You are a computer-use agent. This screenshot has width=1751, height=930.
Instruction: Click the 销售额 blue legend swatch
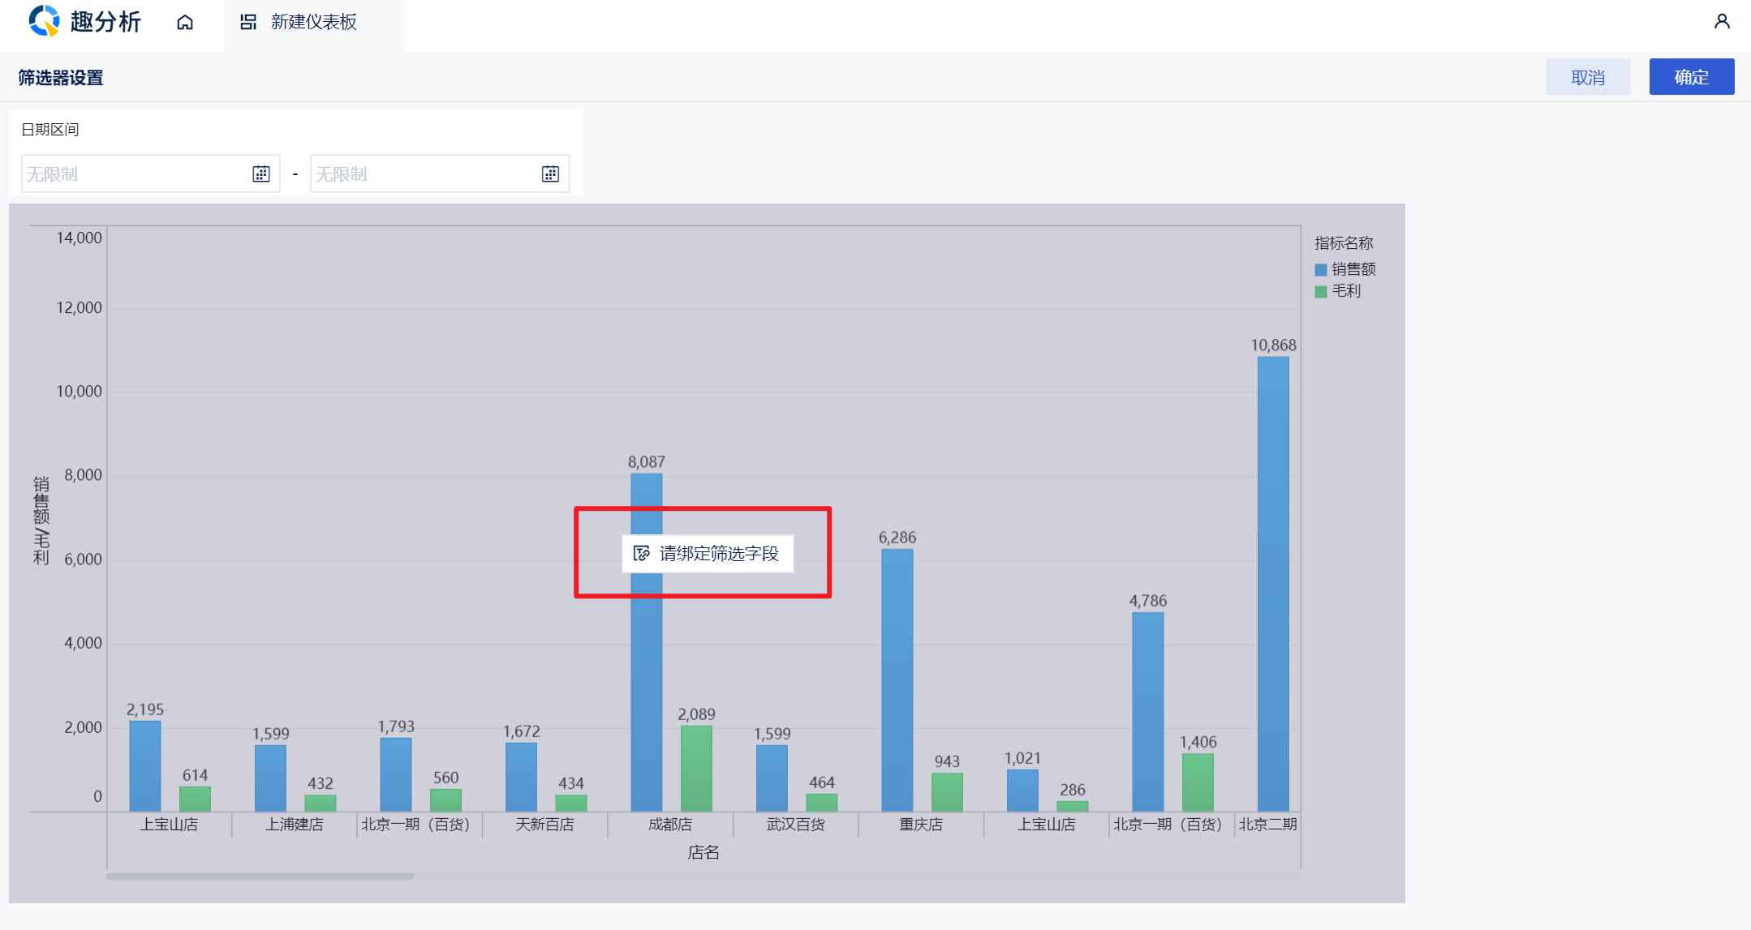1321,269
